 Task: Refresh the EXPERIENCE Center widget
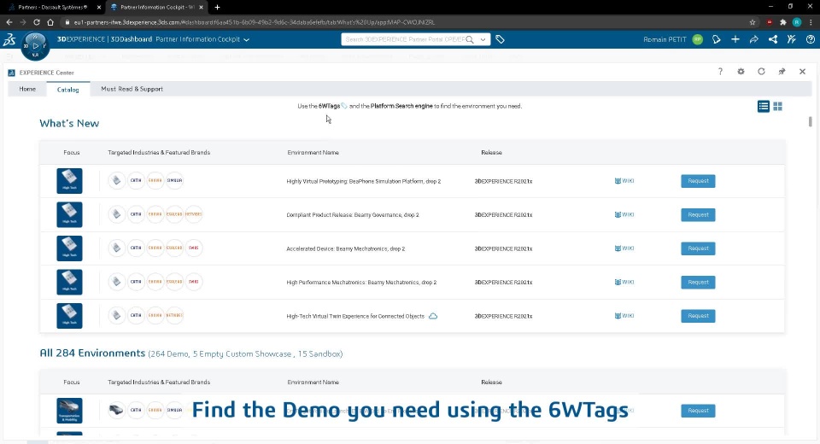761,72
